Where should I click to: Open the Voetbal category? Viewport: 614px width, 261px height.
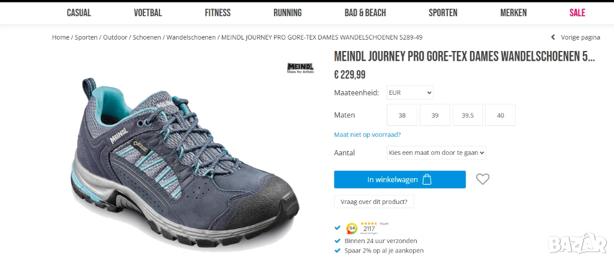pos(148,13)
